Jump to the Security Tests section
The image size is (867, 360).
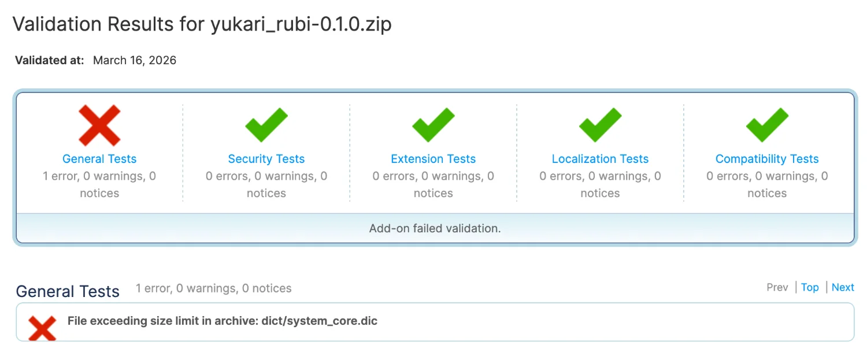click(x=266, y=159)
